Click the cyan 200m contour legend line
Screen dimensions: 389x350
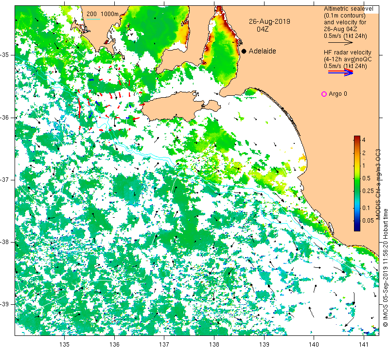pyautogui.click(x=93, y=19)
